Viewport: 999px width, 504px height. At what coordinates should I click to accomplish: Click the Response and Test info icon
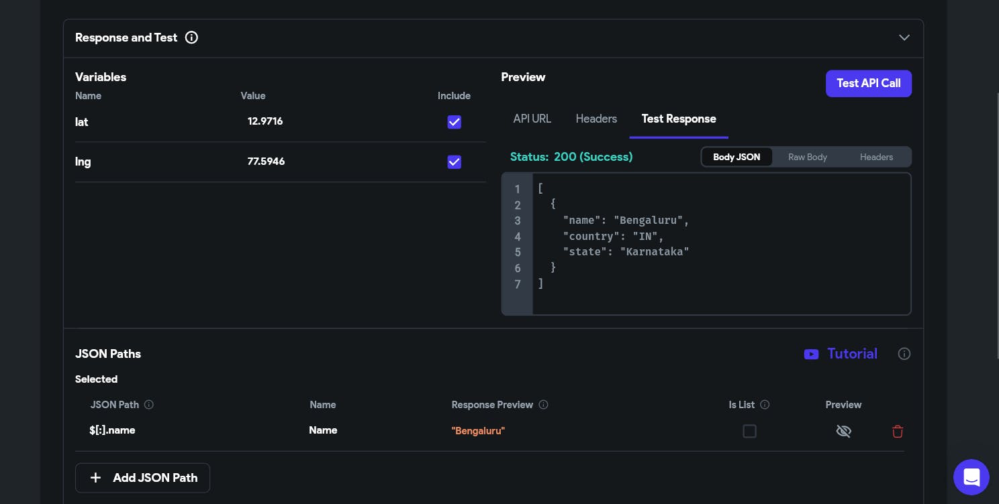(x=191, y=38)
